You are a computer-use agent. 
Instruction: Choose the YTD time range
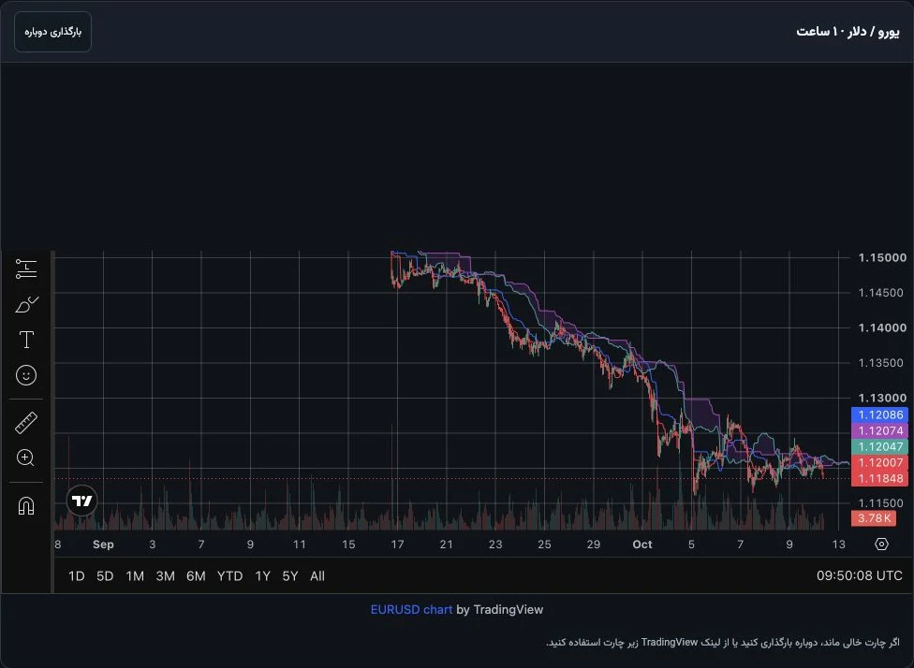229,576
